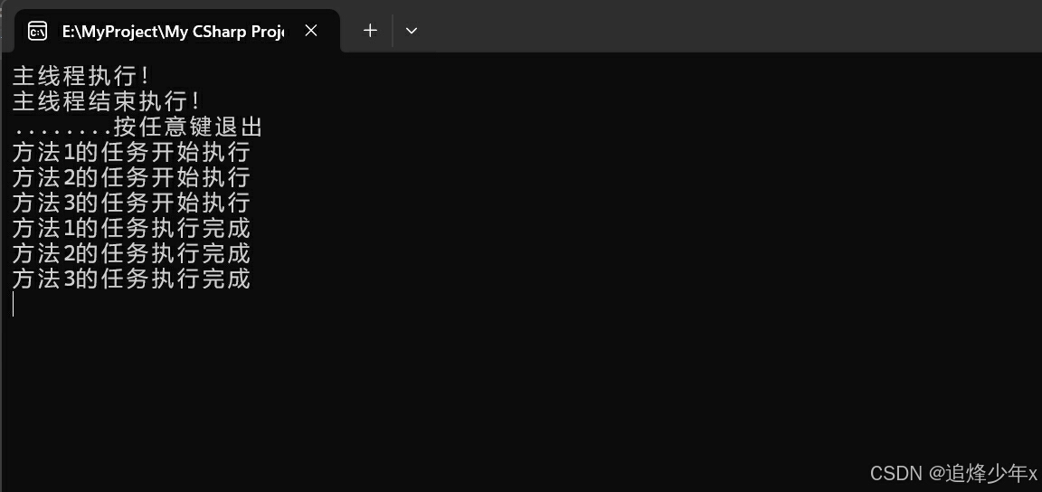This screenshot has width=1042, height=492.
Task: Click the empty title bar area beside the chevron
Action: click(x=731, y=26)
